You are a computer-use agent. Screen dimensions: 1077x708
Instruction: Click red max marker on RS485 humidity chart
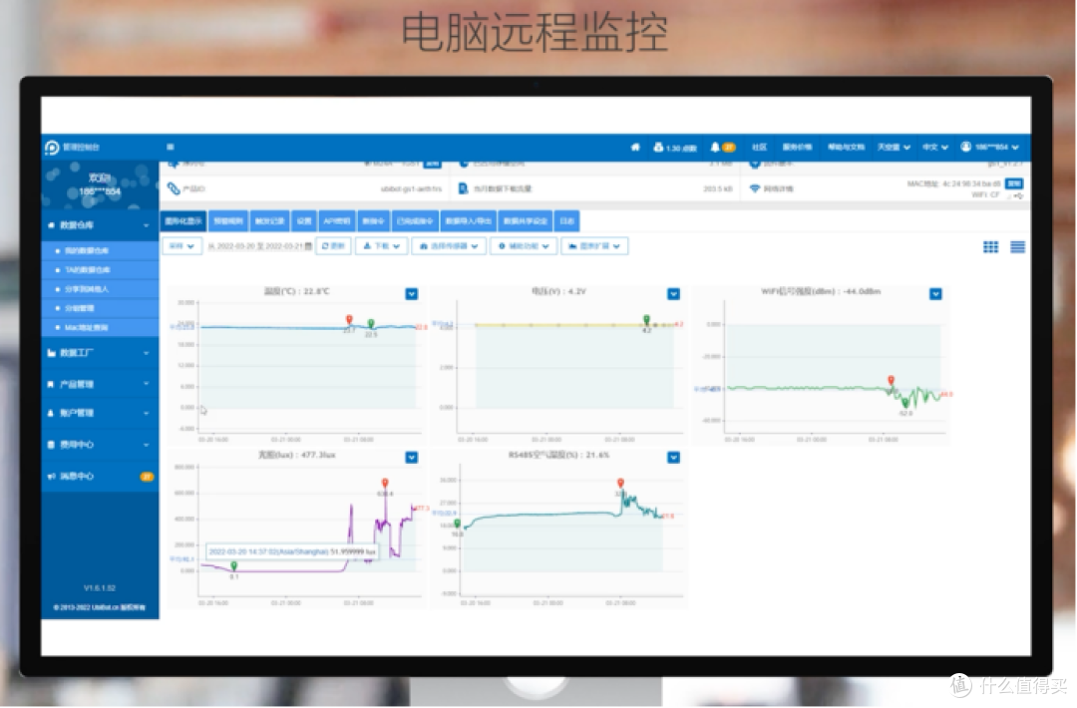click(620, 484)
